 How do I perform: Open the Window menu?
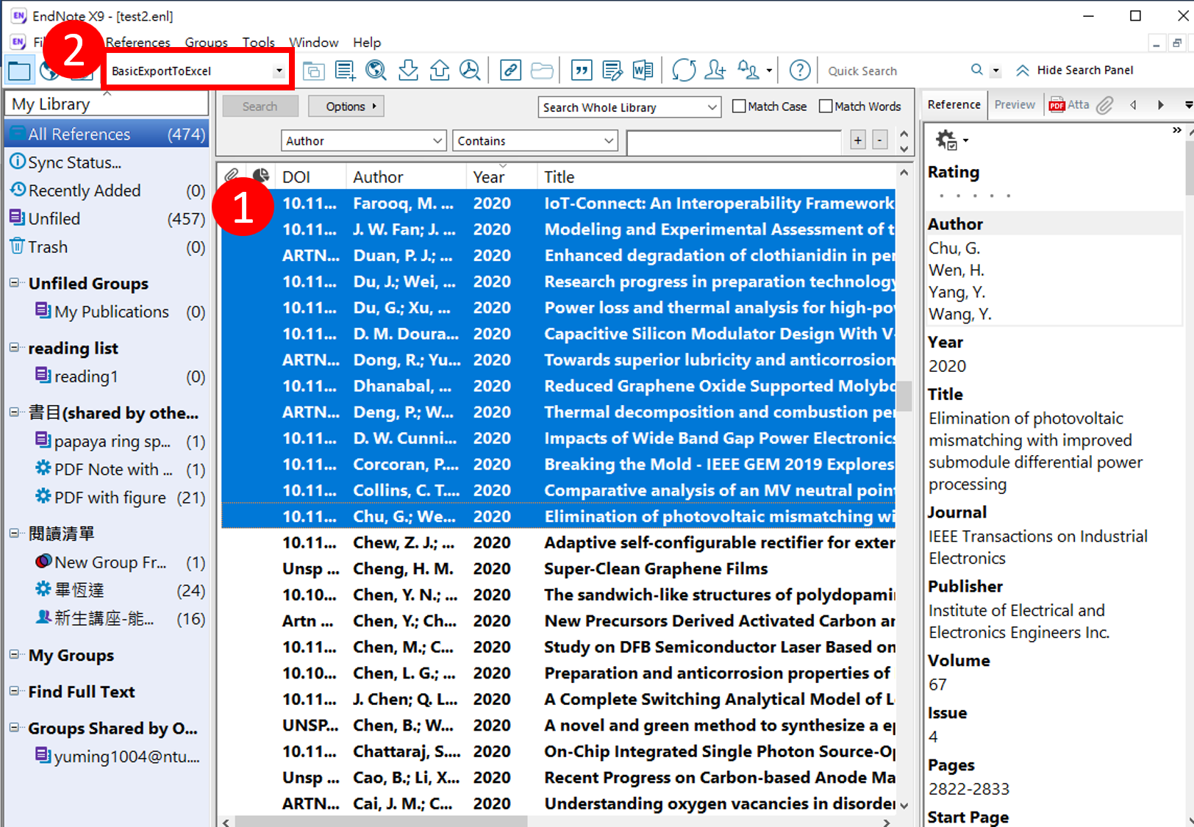pyautogui.click(x=314, y=42)
